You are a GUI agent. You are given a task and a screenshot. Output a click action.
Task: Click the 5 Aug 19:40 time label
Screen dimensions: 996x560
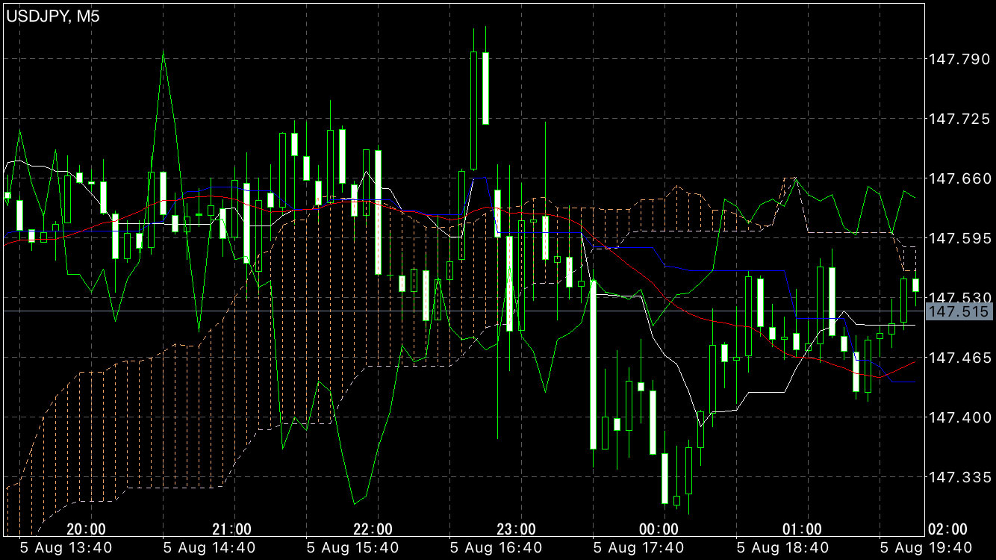927,547
